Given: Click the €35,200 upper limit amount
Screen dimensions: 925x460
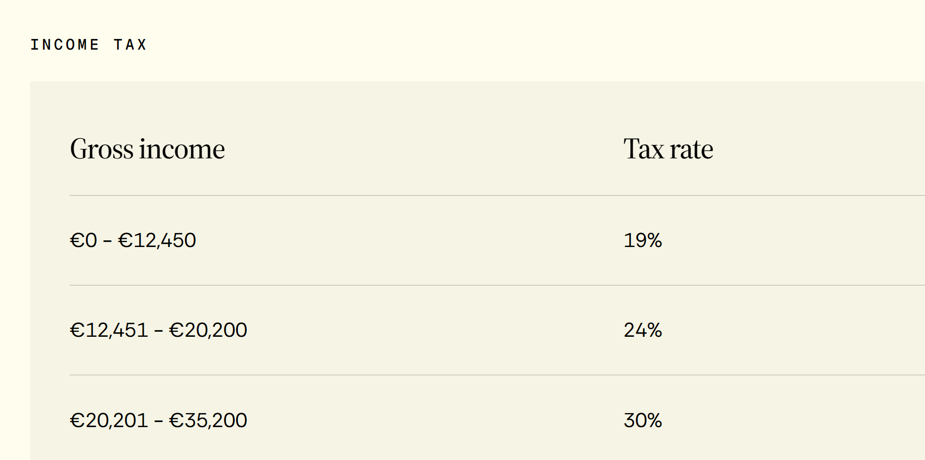Looking at the screenshot, I should 208,420.
